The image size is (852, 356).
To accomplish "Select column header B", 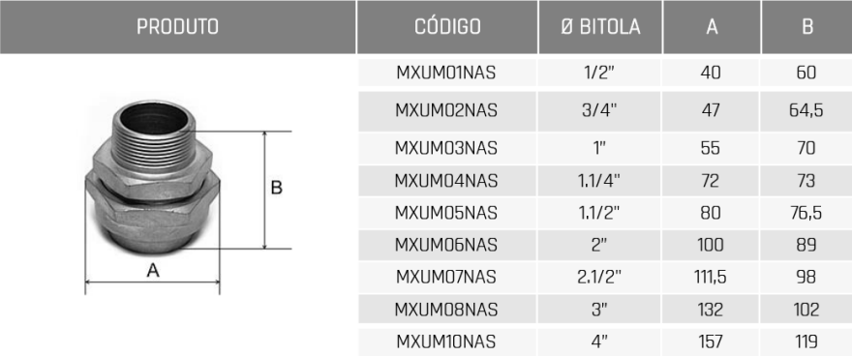I will click(x=806, y=26).
